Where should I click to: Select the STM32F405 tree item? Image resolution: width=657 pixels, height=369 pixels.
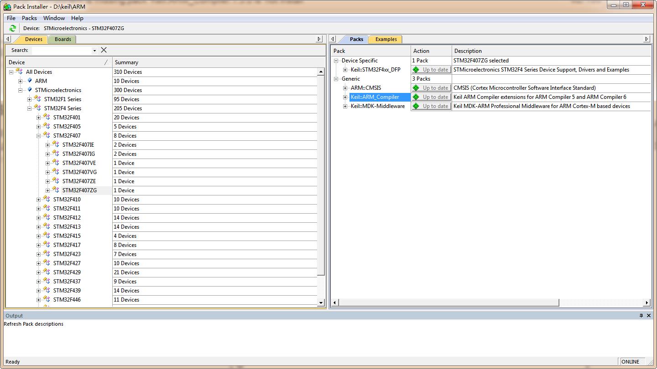67,126
